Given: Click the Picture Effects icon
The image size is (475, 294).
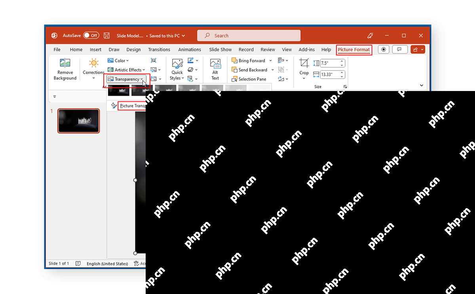Looking at the screenshot, I should pos(191,70).
